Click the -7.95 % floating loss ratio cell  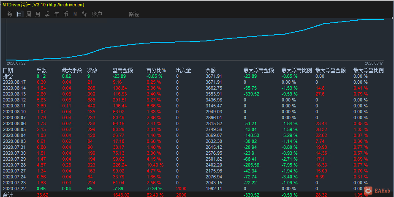coord(289,165)
